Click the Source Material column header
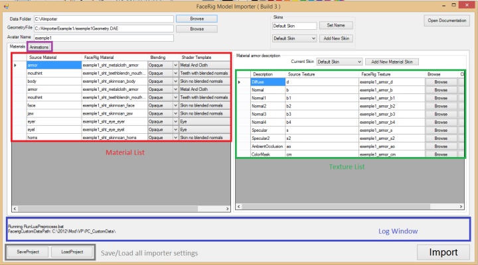Screen dimensions: 478x265 point(54,57)
